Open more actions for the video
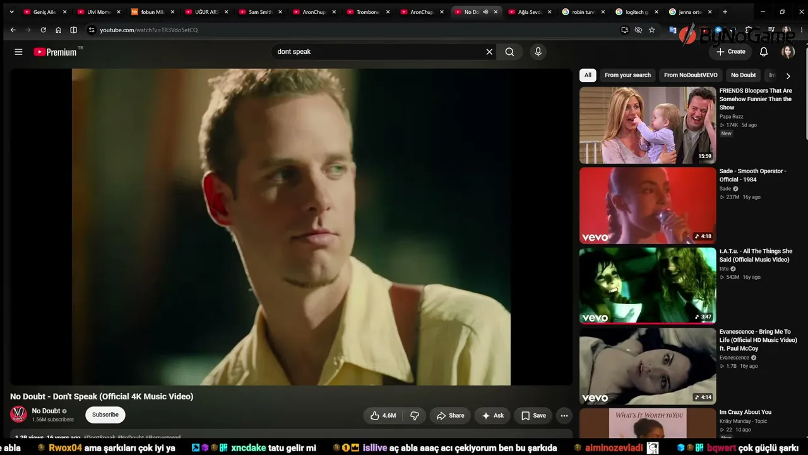This screenshot has width=808, height=455. coord(564,415)
